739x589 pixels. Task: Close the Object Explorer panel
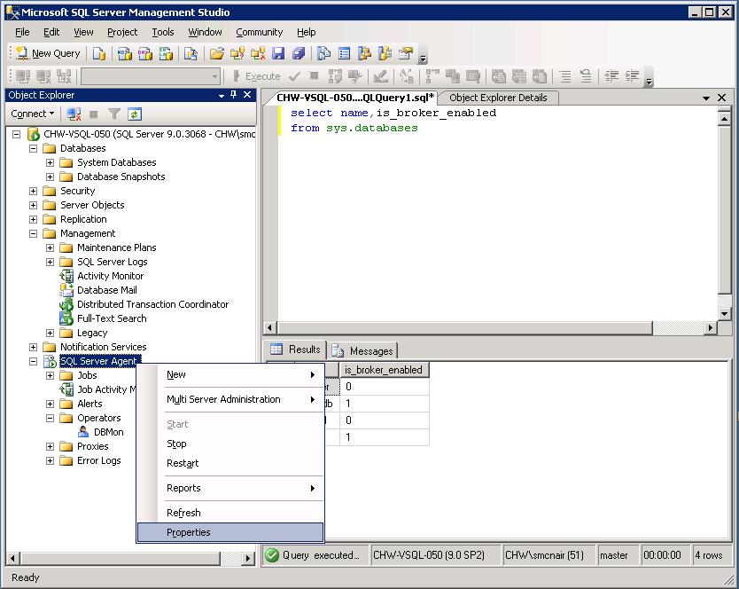click(x=247, y=95)
